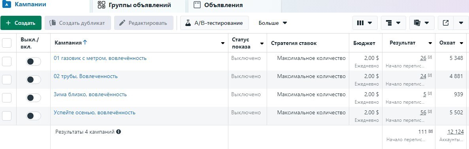469x149 pixels.
Task: Open the export options arrow
Action: [x=461, y=23]
